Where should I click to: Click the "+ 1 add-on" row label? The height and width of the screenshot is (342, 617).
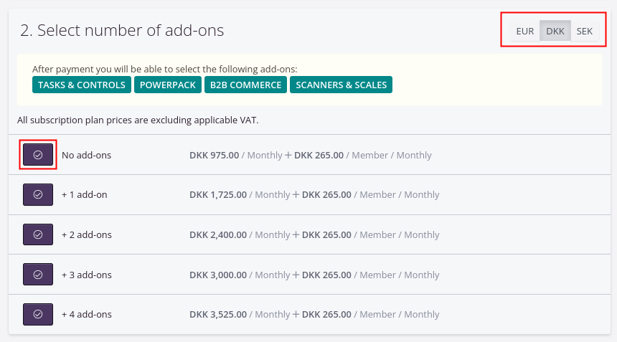(x=85, y=194)
